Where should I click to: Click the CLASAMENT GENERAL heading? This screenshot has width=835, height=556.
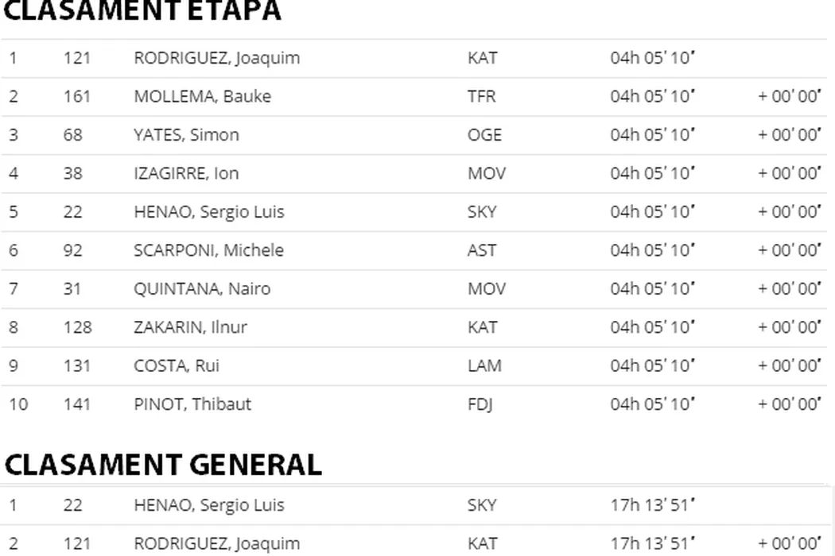coord(163,464)
